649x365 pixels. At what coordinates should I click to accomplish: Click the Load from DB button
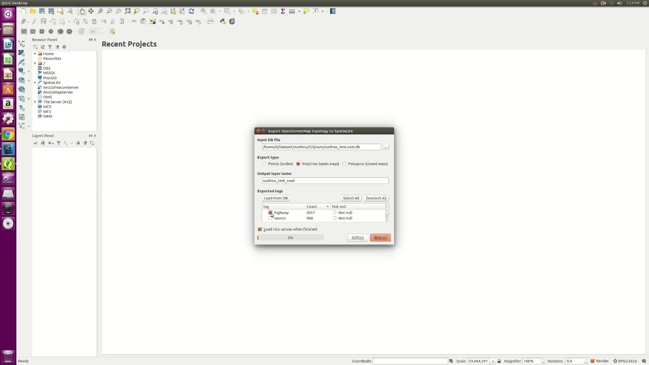(275, 198)
